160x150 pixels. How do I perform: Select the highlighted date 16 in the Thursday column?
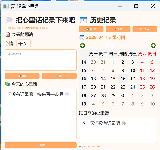[x=123, y=79]
